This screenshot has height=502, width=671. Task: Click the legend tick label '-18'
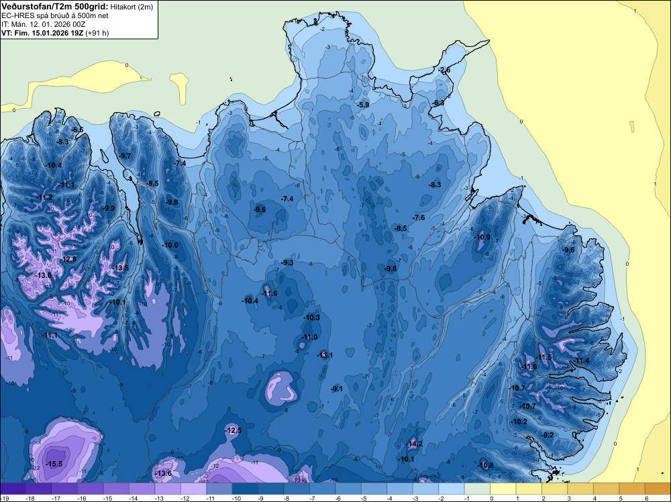click(30, 498)
